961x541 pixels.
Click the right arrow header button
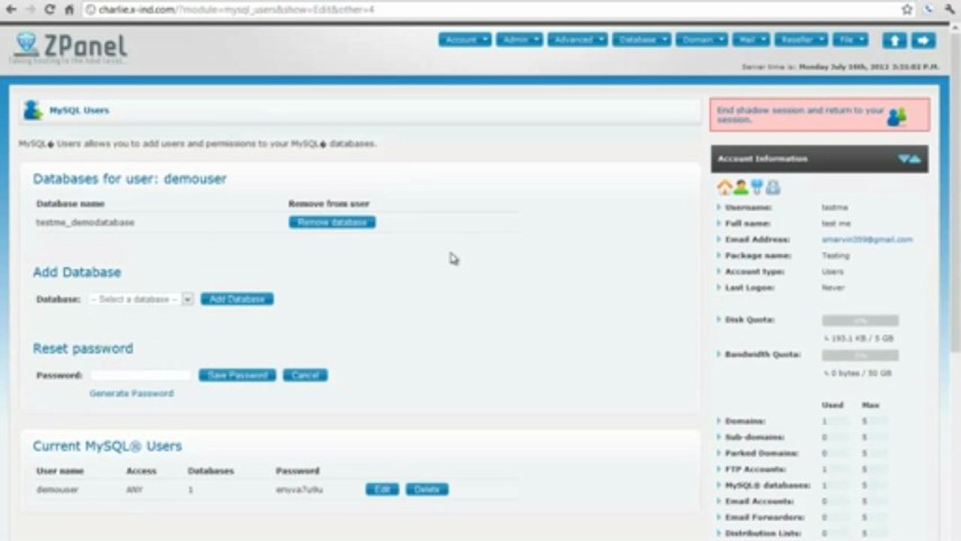coord(923,41)
